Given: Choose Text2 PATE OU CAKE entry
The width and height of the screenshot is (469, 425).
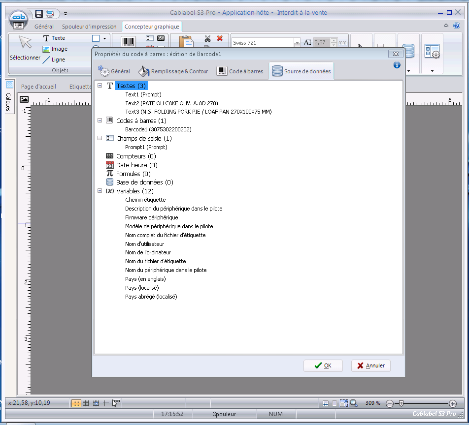Looking at the screenshot, I should tap(171, 103).
